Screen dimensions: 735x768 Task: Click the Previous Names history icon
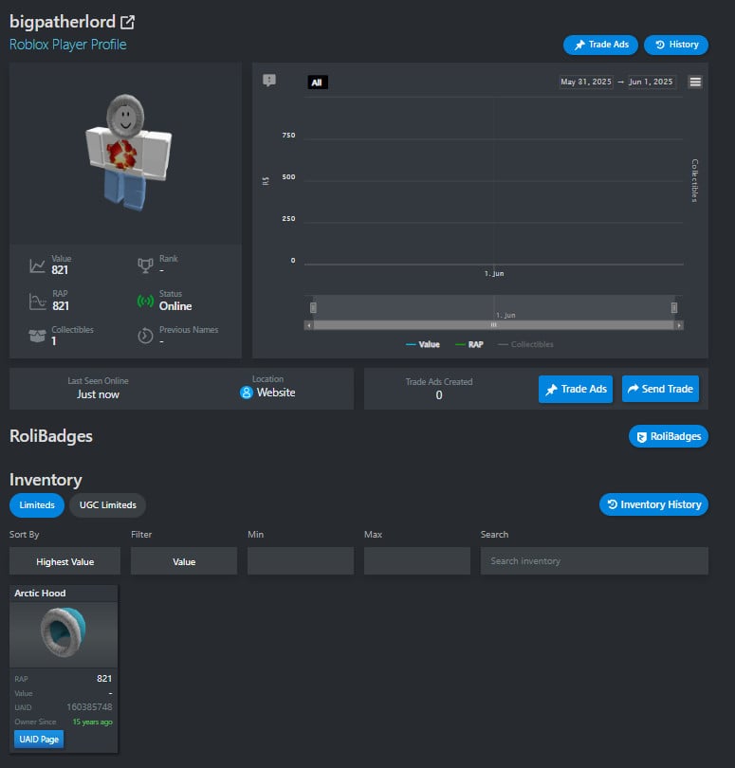pyautogui.click(x=145, y=336)
